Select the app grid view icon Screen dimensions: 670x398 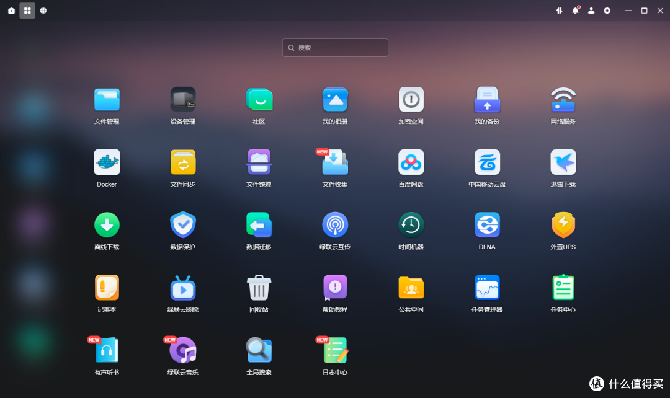pyautogui.click(x=27, y=11)
